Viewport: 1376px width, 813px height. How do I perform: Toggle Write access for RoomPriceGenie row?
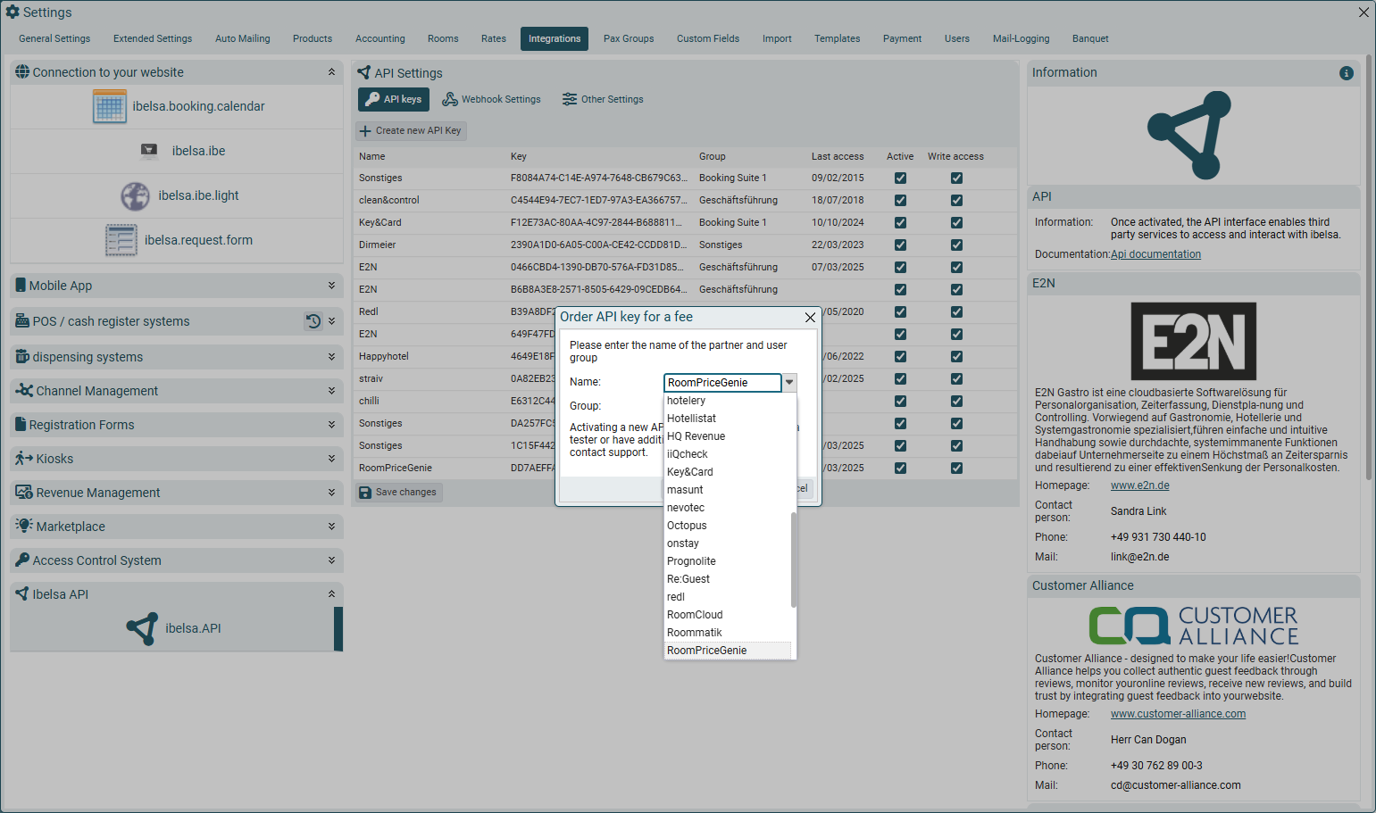pos(956,468)
